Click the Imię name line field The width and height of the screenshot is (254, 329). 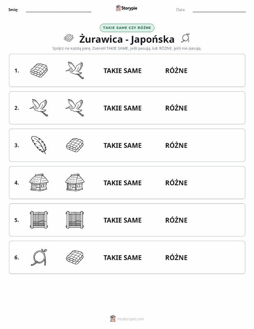click(58, 10)
